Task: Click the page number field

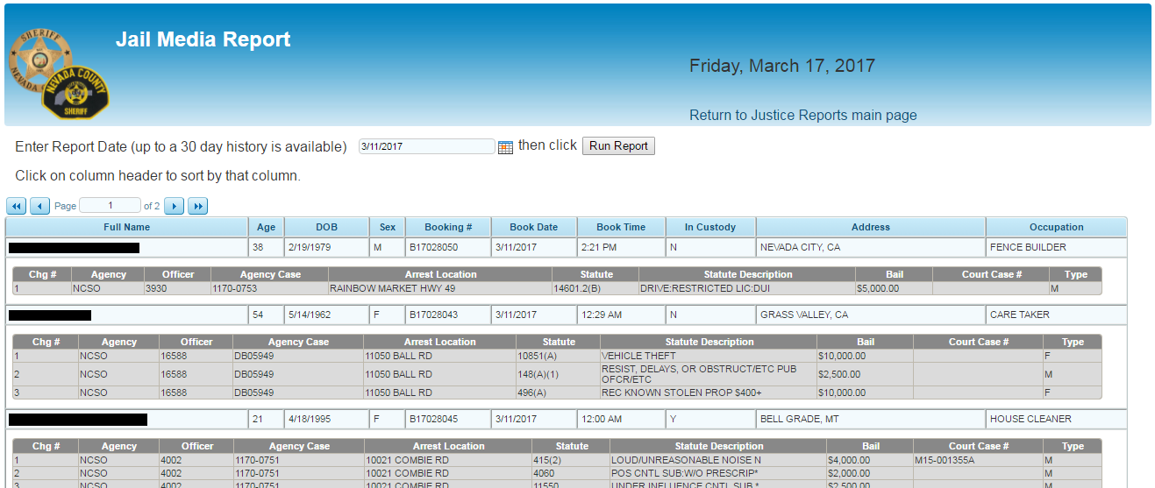Action: (110, 206)
